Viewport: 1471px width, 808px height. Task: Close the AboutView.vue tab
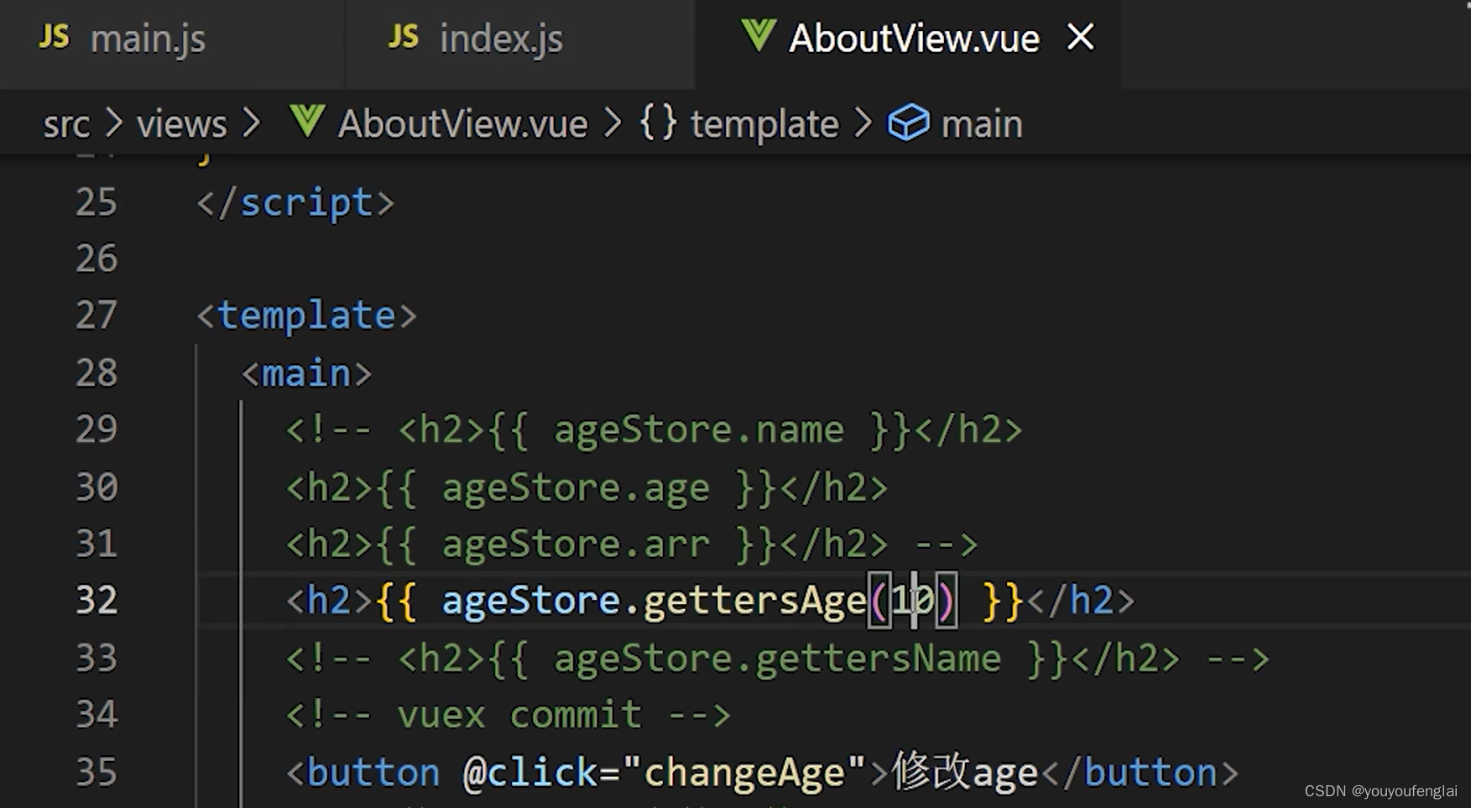[1080, 37]
